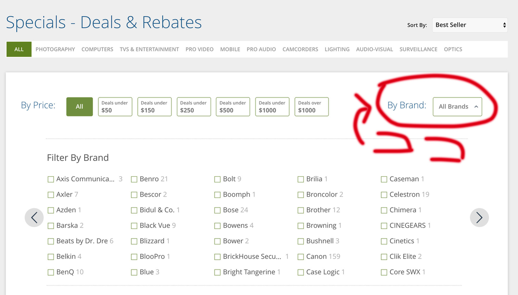Image resolution: width=518 pixels, height=295 pixels.
Task: Collapse the All Brands dropdown
Action: (x=458, y=107)
